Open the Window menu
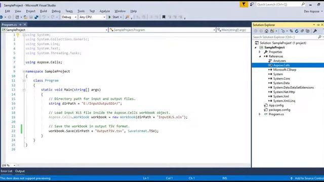This screenshot has height=182, width=324. (120, 11)
